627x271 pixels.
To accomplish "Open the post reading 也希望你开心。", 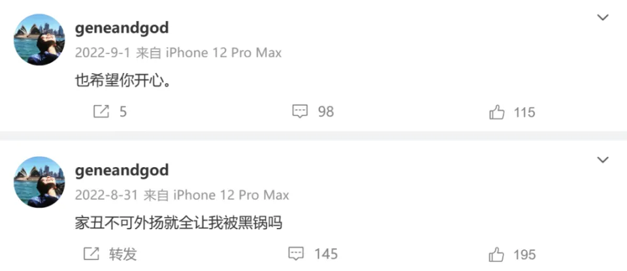I will click(123, 81).
